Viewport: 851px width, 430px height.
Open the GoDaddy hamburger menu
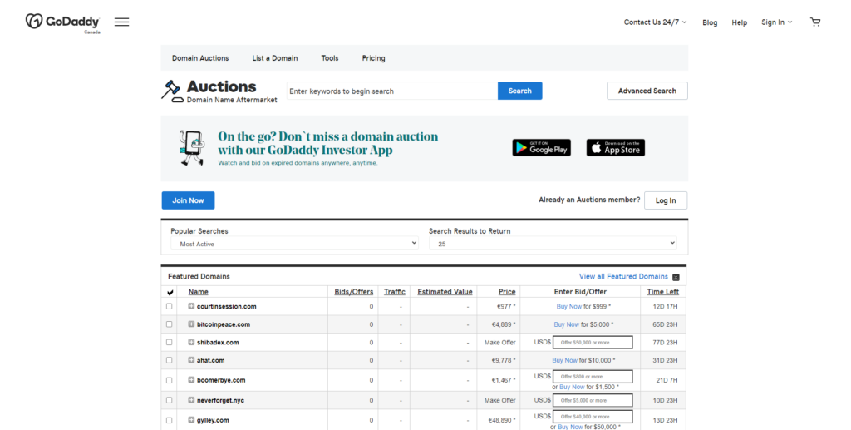tap(121, 22)
